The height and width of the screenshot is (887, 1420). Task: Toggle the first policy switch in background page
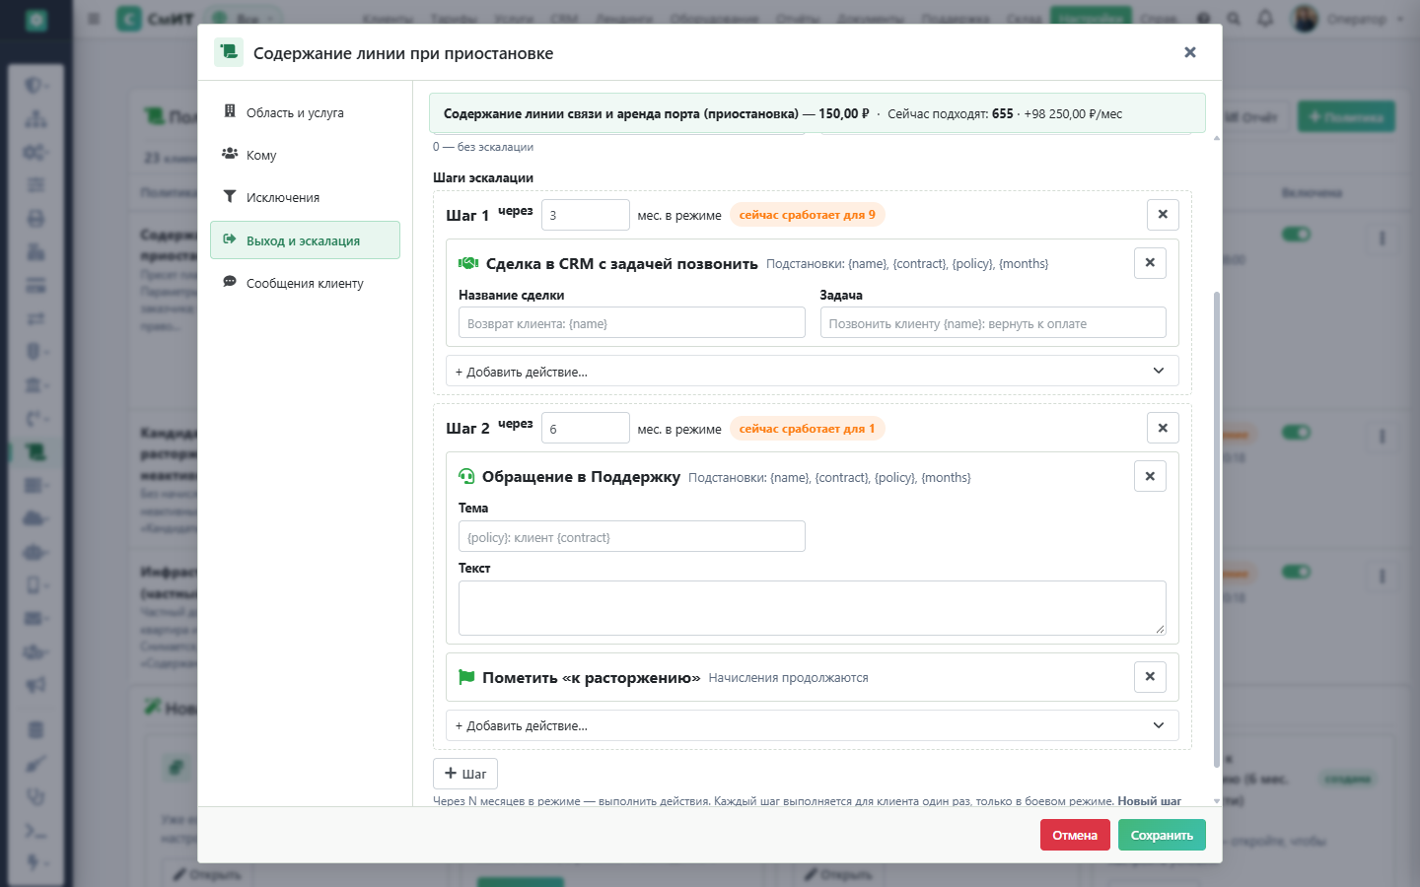(x=1296, y=234)
